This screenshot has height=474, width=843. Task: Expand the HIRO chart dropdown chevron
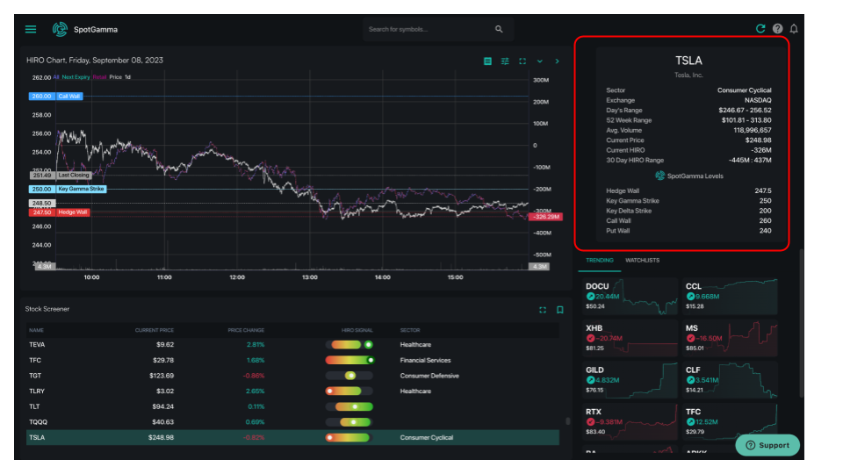point(540,61)
